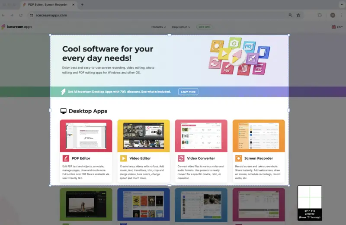Image resolution: width=346 pixels, height=225 pixels.
Task: Click the Learn more button
Action: click(188, 92)
